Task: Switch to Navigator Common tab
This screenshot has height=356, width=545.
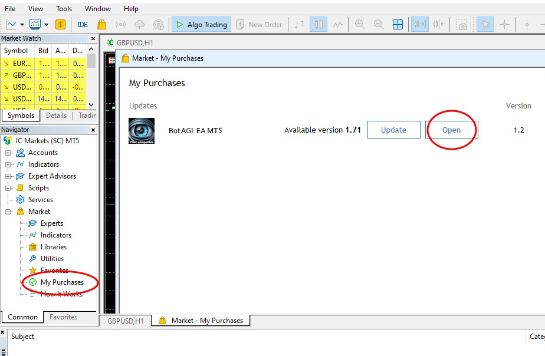Action: 22,317
